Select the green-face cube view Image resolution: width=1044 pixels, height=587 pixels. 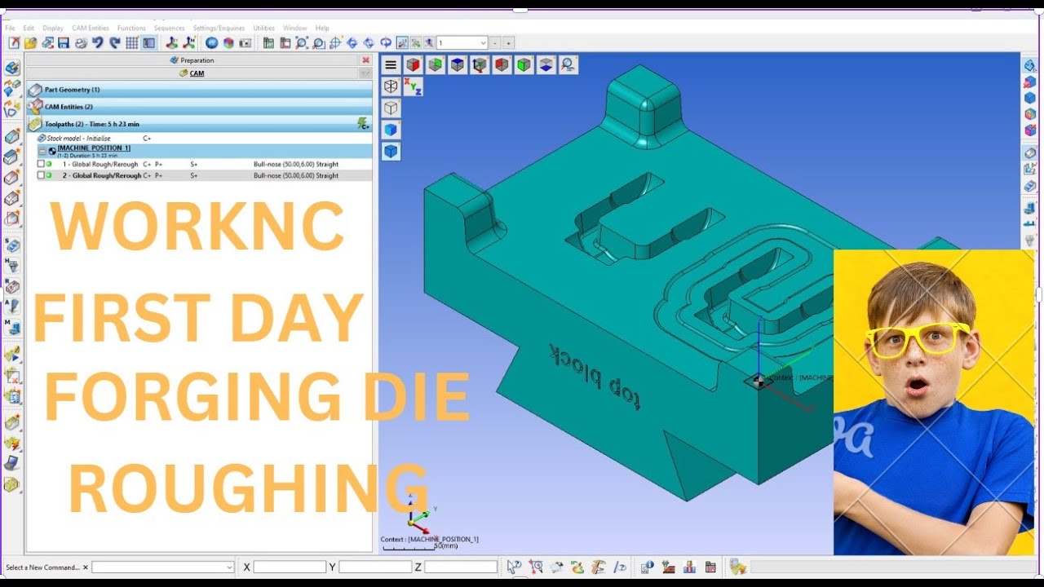436,65
